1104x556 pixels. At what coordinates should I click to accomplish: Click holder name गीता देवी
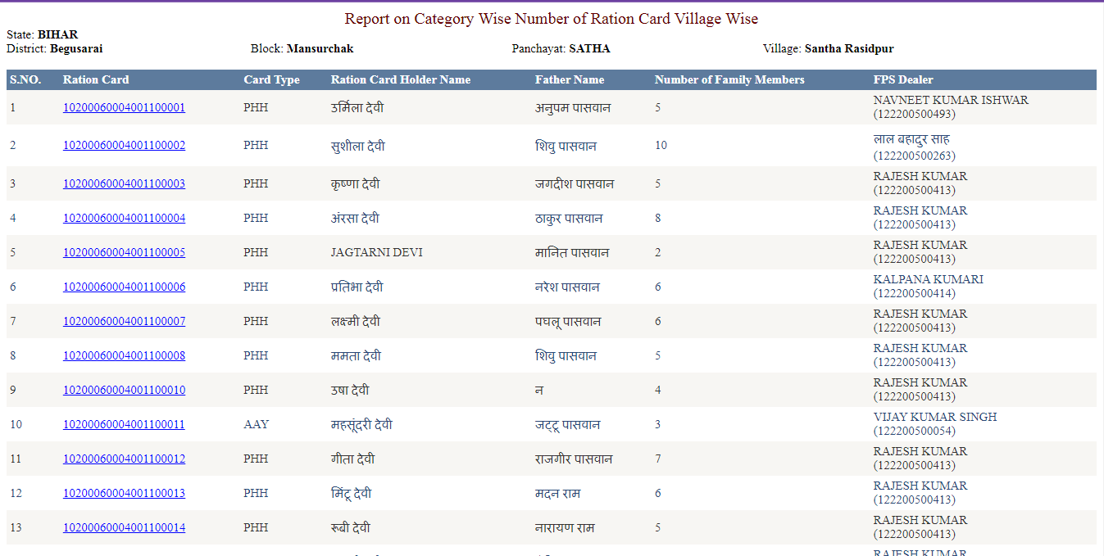pyautogui.click(x=353, y=459)
